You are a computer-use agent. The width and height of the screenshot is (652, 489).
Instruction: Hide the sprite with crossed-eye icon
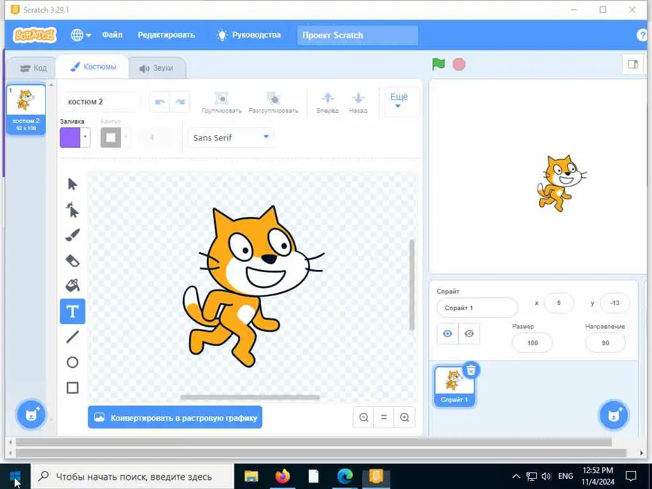pyautogui.click(x=469, y=334)
